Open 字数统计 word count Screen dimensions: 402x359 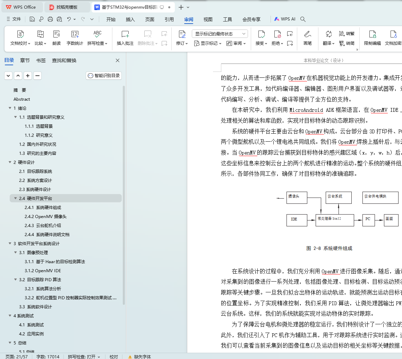tap(75, 38)
